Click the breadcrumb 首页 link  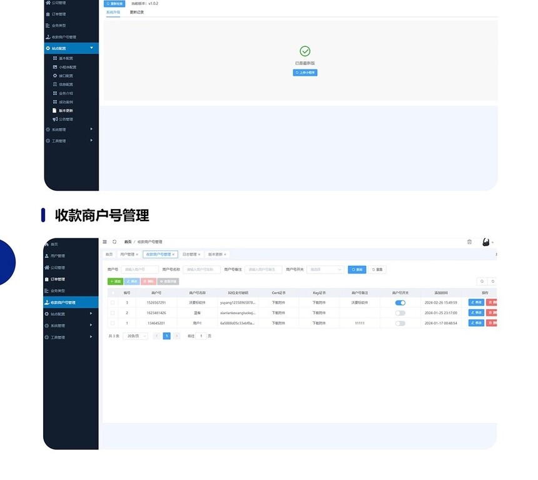click(x=128, y=242)
